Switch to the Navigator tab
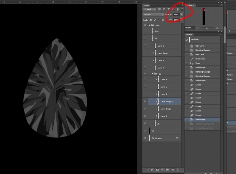Viewport: 236px width, 174px height. (x=190, y=5)
